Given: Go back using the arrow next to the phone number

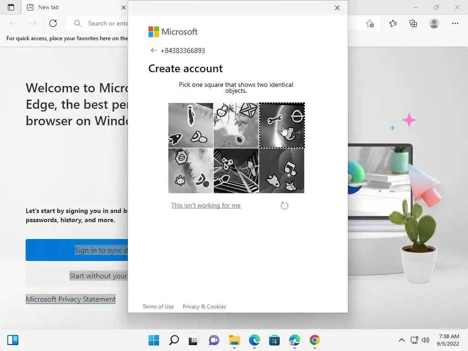Looking at the screenshot, I should pyautogui.click(x=154, y=50).
